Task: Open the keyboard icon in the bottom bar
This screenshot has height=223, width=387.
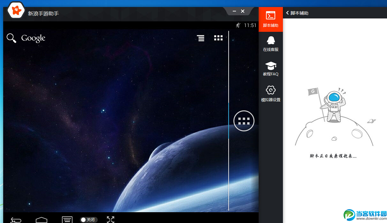Action: point(67,220)
